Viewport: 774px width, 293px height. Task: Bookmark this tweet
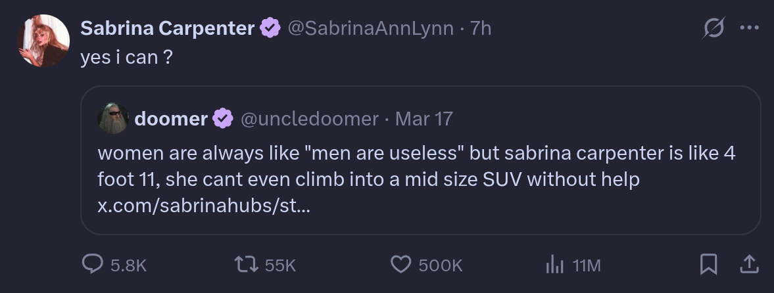(709, 264)
